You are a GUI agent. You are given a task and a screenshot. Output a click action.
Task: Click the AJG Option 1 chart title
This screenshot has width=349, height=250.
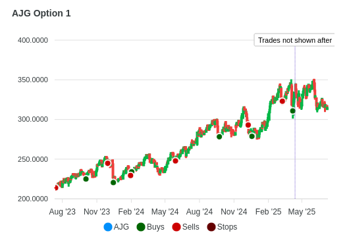click(x=41, y=13)
